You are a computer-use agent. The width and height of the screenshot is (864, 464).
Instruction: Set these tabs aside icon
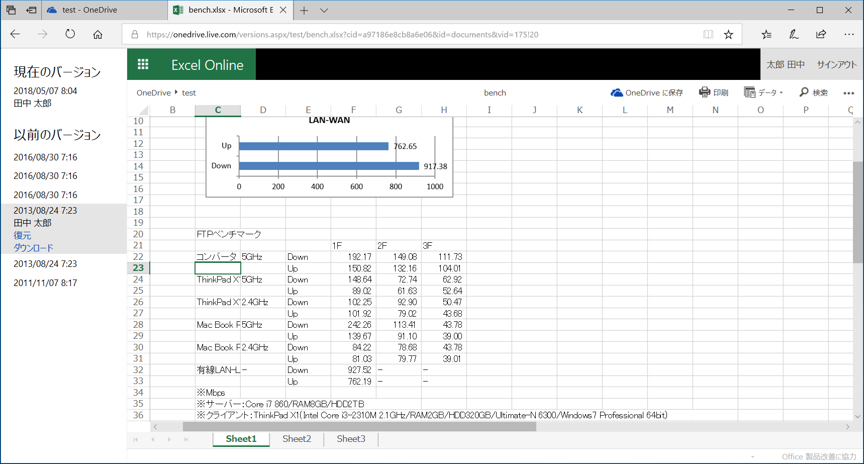click(x=31, y=10)
